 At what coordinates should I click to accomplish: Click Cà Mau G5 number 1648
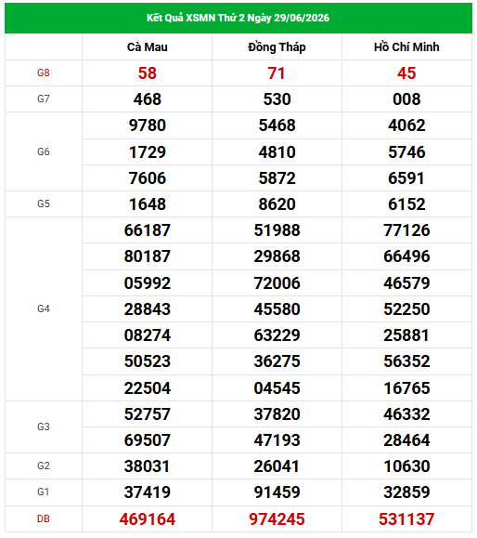point(147,204)
